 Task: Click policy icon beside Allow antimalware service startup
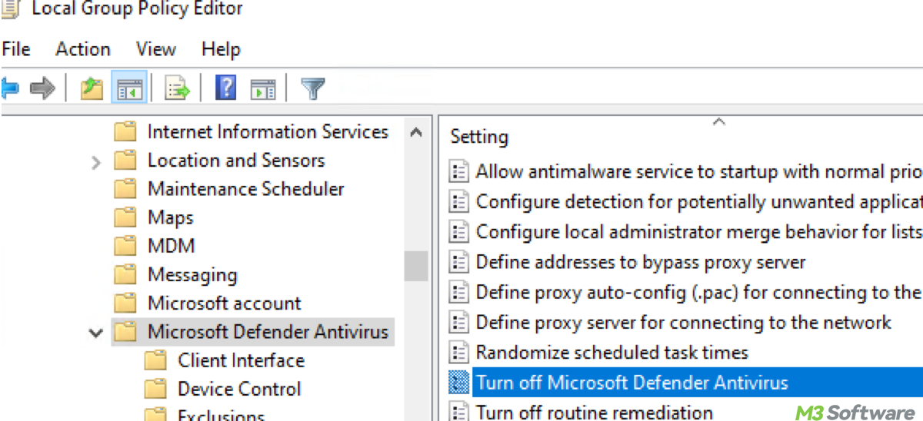[459, 171]
